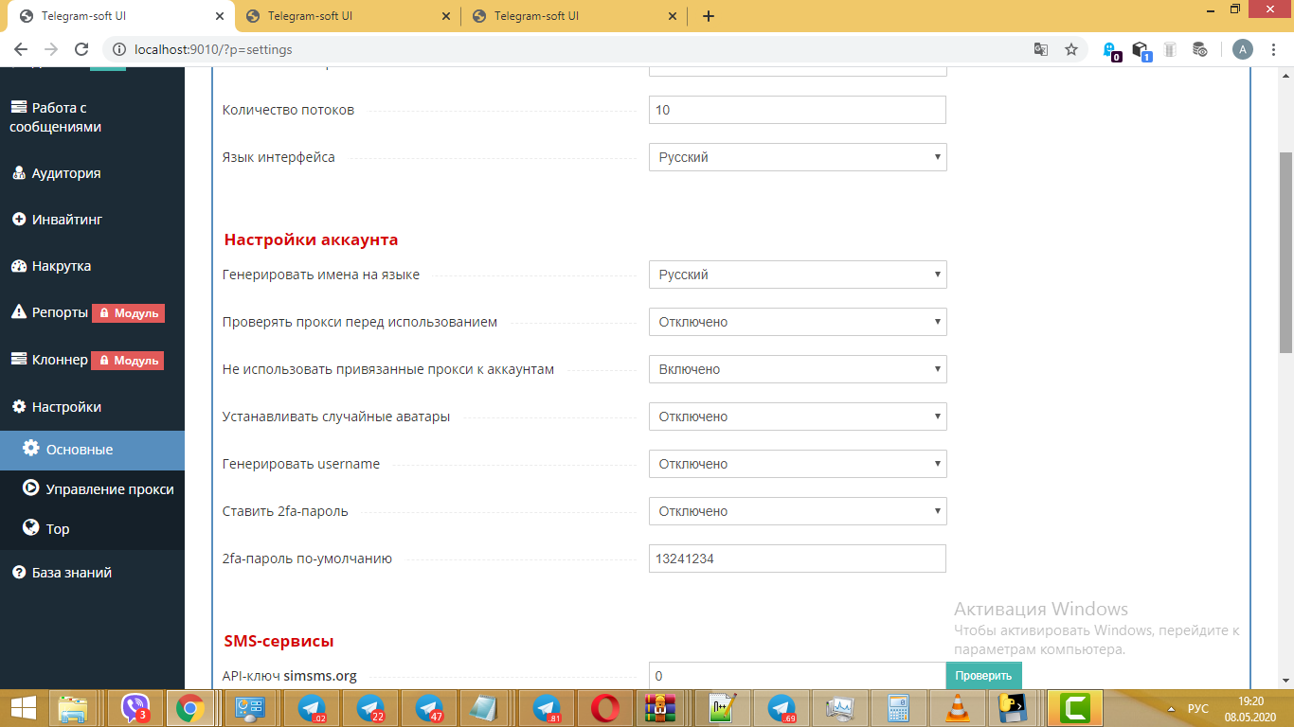This screenshot has height=727, width=1294.
Task: Switch to Telegram taskbar icon with badge .81
Action: point(547,707)
